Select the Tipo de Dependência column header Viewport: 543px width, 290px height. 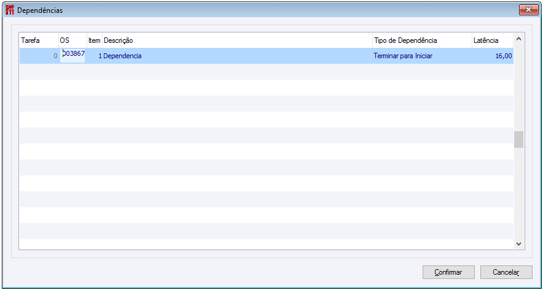(423, 40)
